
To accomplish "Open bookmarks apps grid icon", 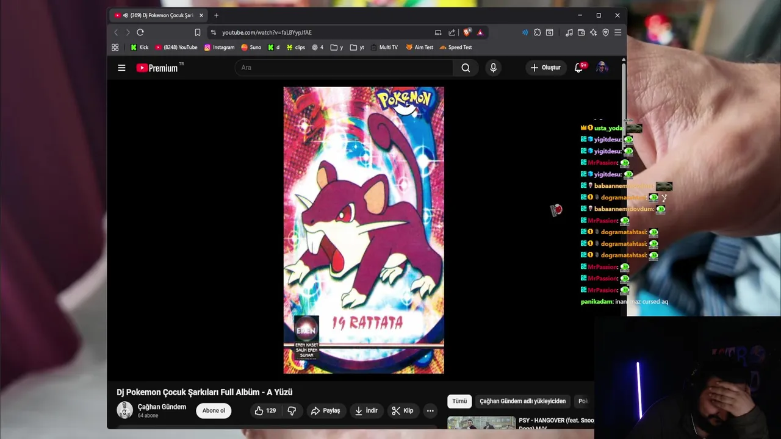I will click(x=115, y=47).
